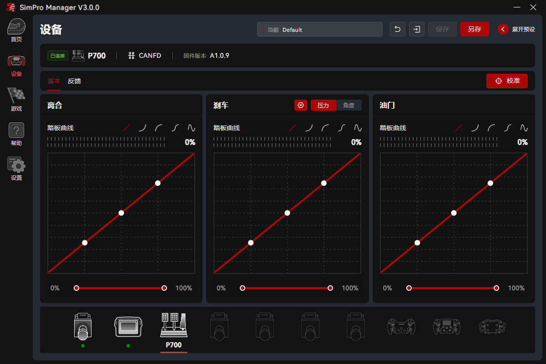Switch brake mode to 角度 angle

tap(349, 105)
